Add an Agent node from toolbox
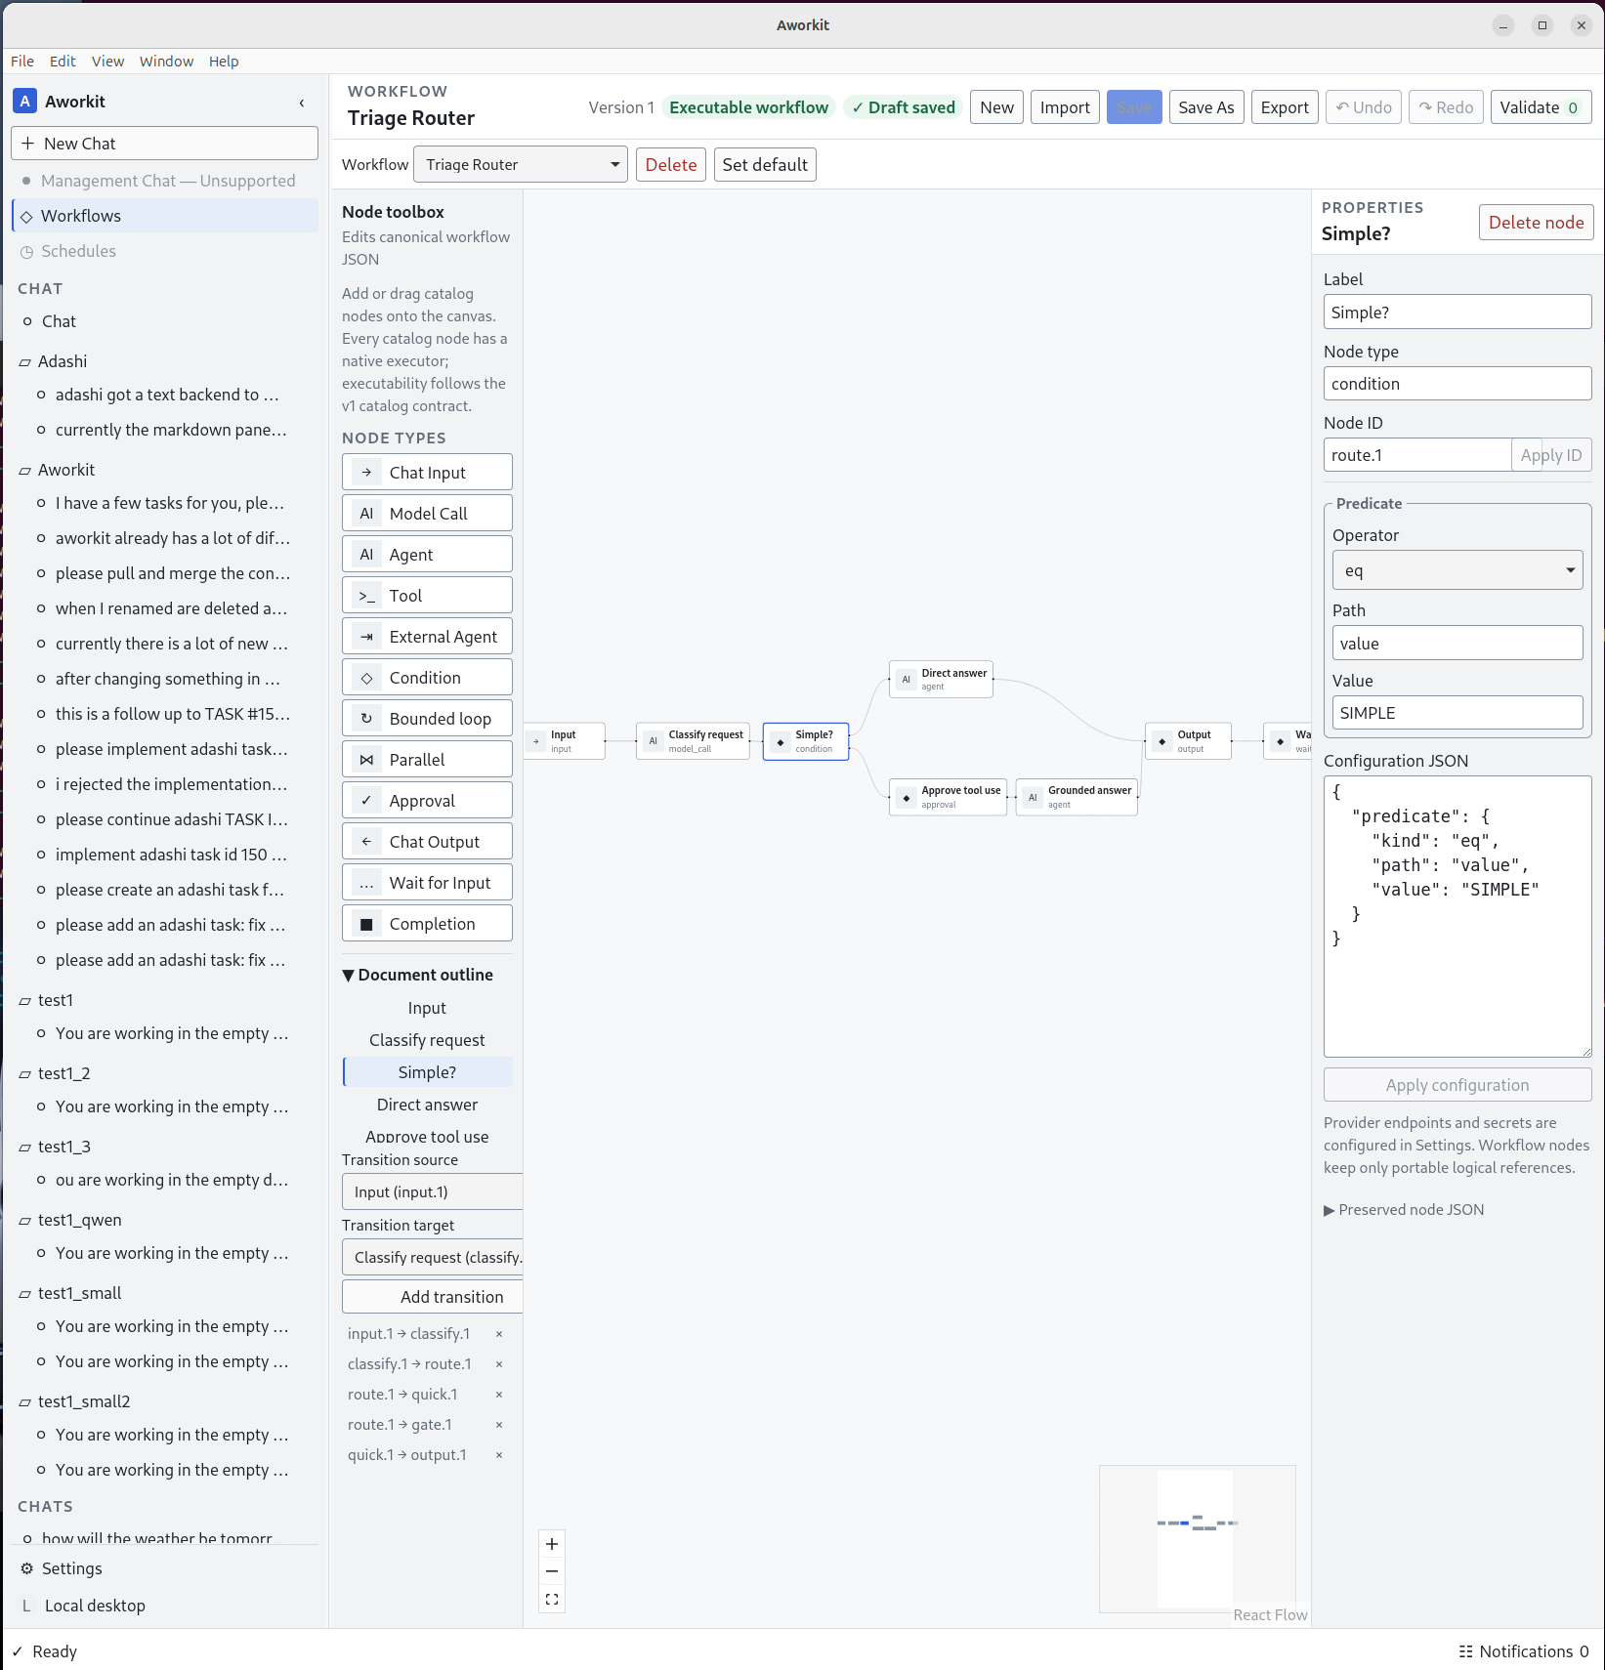 point(427,554)
